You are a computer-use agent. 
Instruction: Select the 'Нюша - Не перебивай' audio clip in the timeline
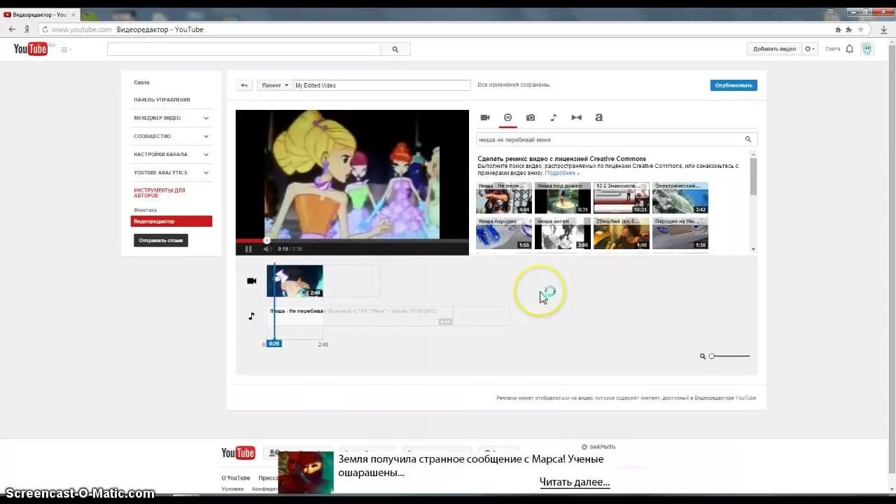(360, 316)
